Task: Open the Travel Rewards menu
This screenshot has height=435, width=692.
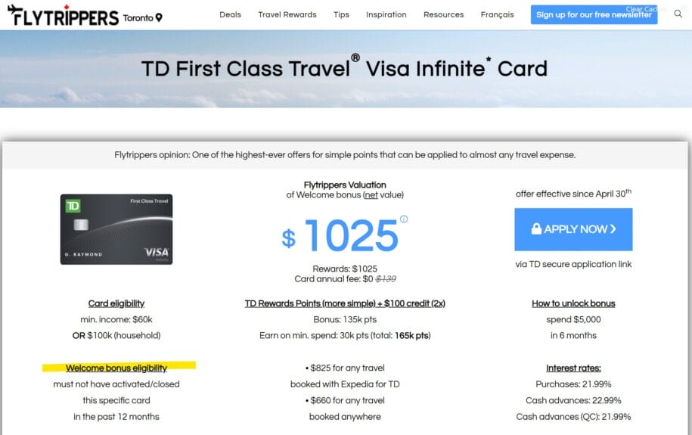Action: (x=287, y=14)
